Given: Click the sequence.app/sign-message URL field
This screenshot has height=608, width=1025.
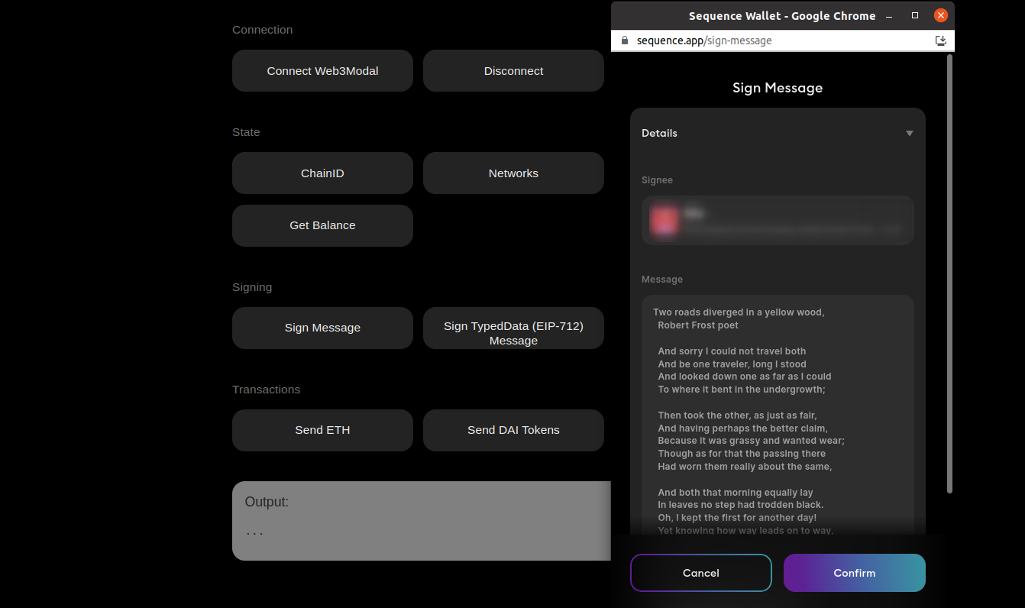Looking at the screenshot, I should (x=704, y=40).
